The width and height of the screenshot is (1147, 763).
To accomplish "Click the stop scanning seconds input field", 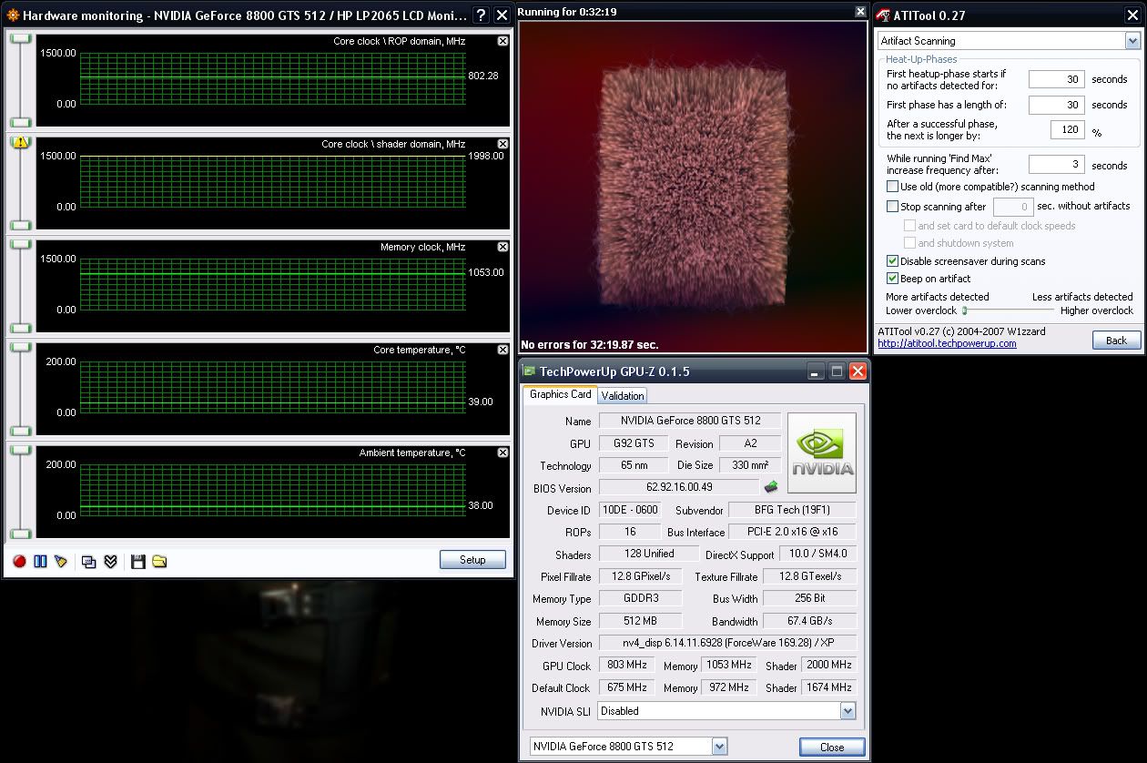I will 1013,207.
